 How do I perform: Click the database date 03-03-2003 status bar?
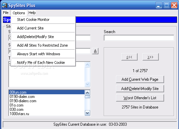click(x=90, y=124)
